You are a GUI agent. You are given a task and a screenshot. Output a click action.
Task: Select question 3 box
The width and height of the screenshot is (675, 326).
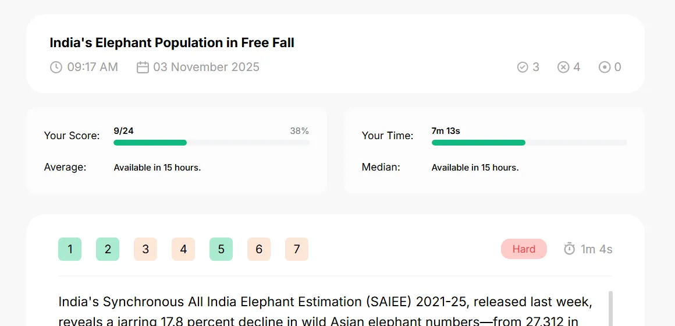point(145,249)
